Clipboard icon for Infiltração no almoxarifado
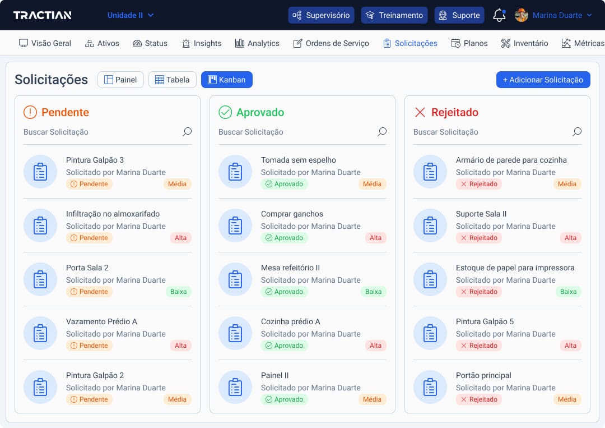 (40, 225)
